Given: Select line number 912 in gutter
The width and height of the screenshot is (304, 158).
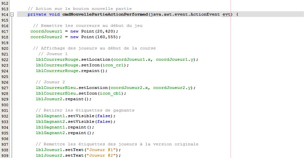Looking at the screenshot, I should 5,3.
